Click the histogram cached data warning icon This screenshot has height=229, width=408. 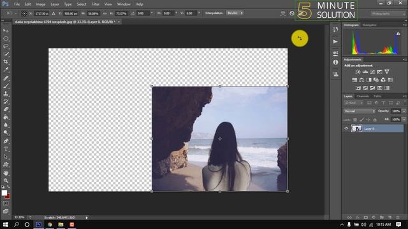(x=398, y=34)
